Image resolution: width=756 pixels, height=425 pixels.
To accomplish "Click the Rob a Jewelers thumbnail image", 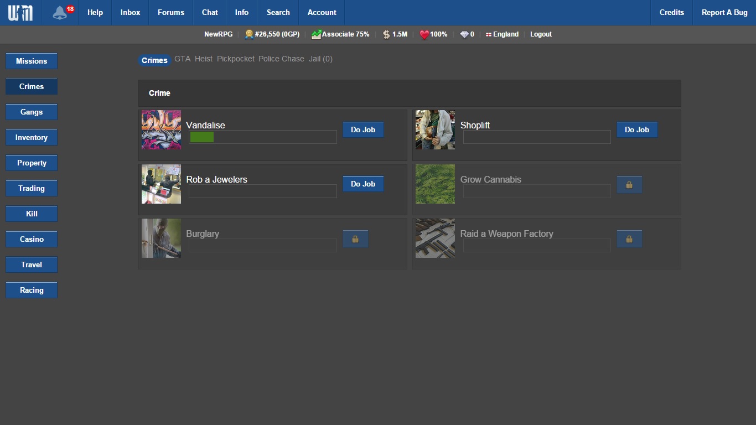I will (x=161, y=184).
